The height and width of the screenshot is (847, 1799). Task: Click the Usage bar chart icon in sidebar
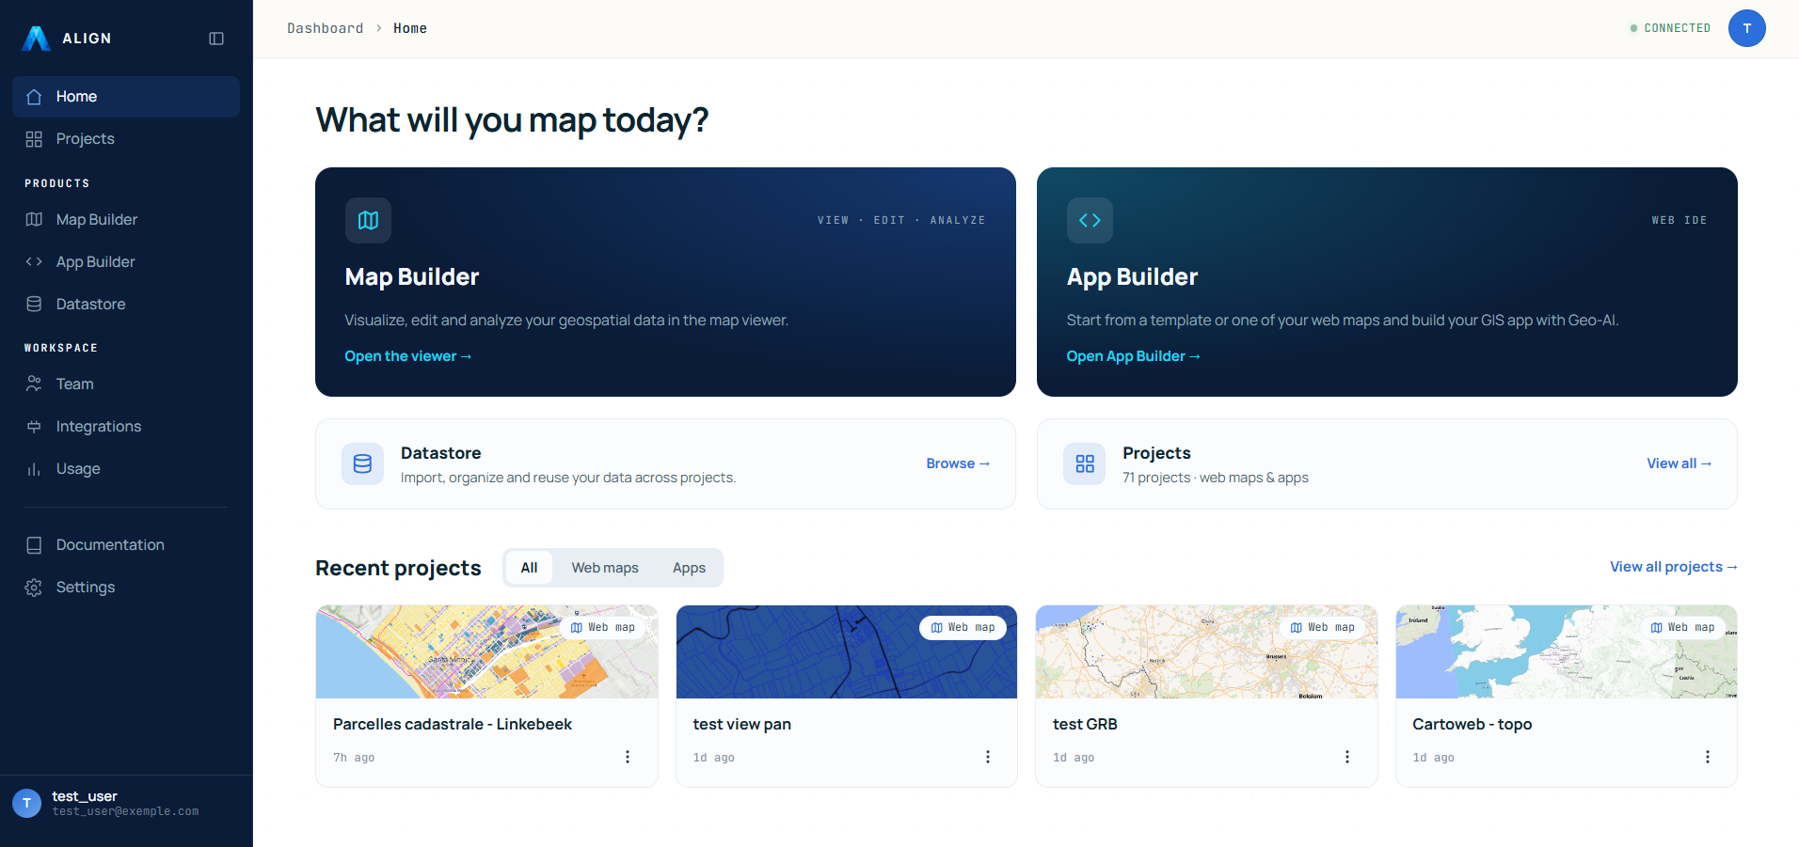coord(34,468)
